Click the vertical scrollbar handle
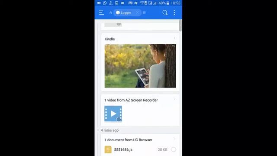Viewport: 277px width, 156px height. click(180, 26)
